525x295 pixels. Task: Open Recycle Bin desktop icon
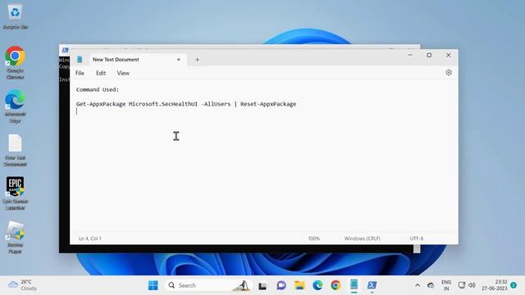(x=15, y=16)
